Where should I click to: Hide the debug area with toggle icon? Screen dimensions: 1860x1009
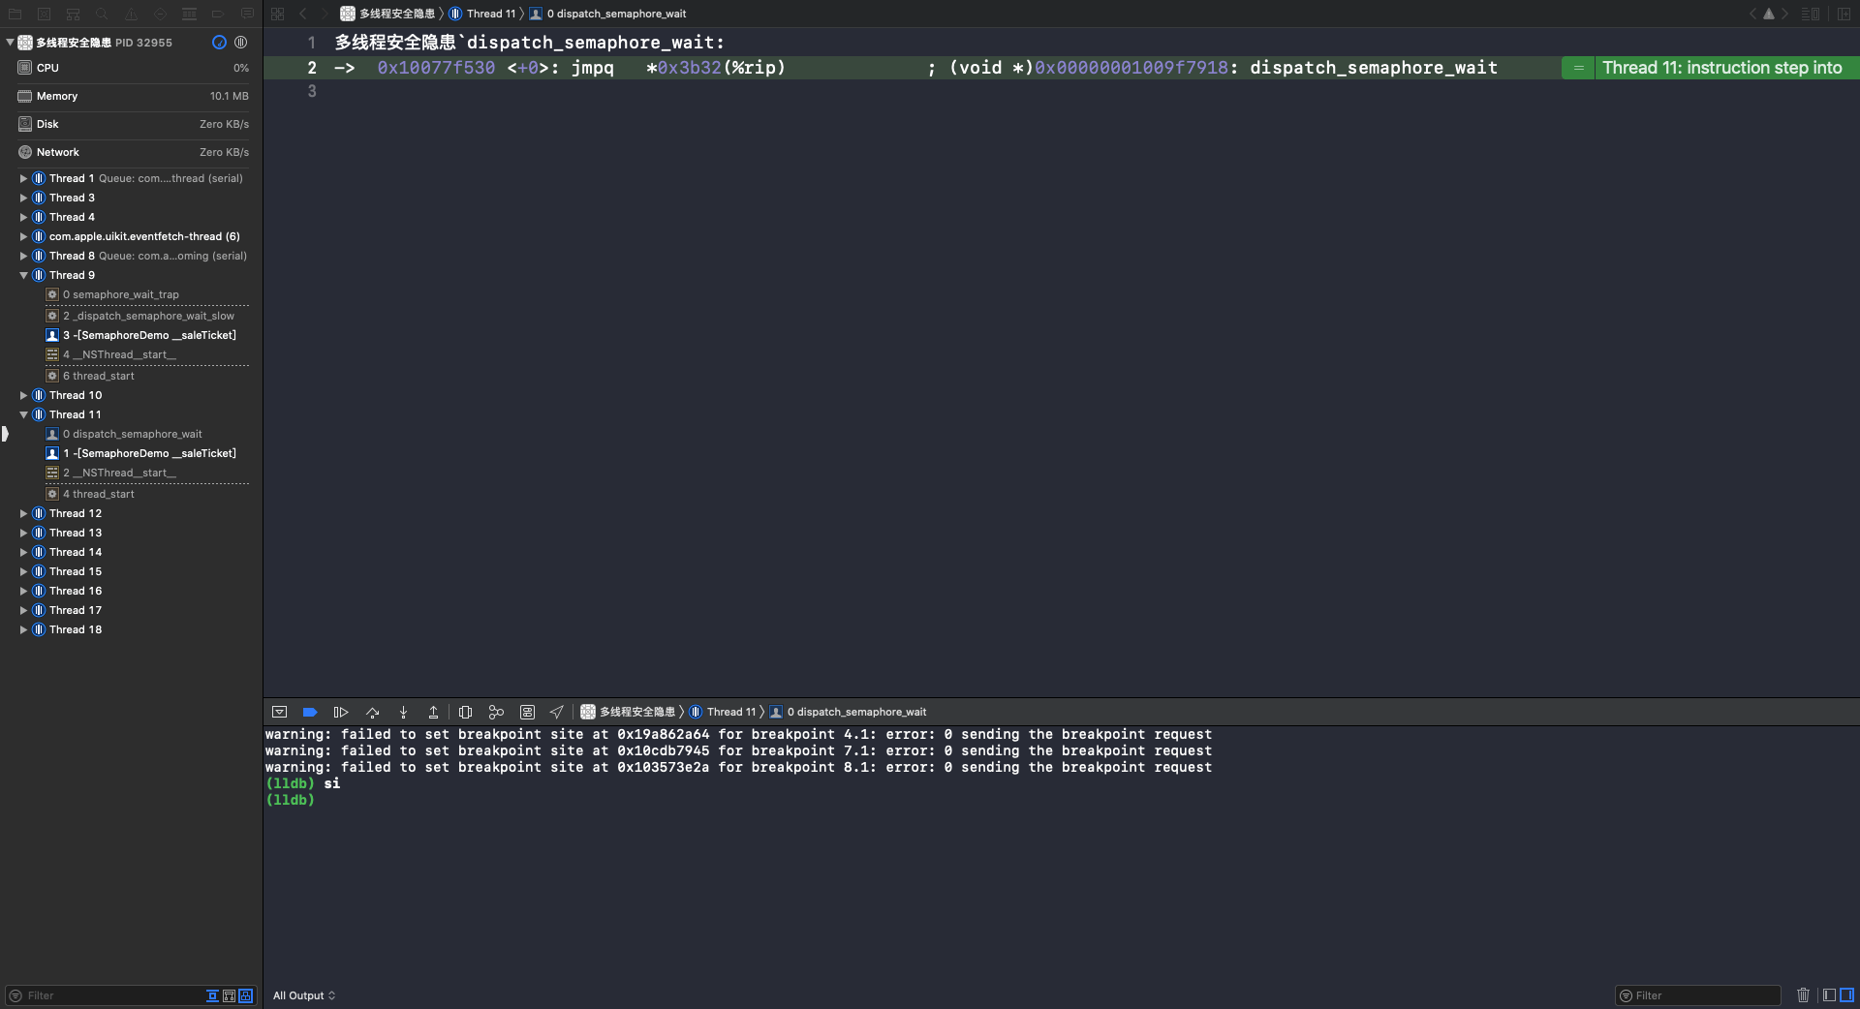[x=280, y=712]
